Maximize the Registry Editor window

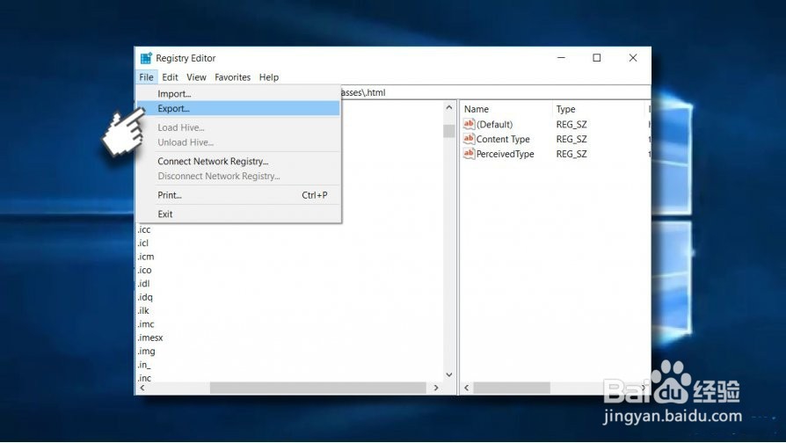click(x=596, y=58)
